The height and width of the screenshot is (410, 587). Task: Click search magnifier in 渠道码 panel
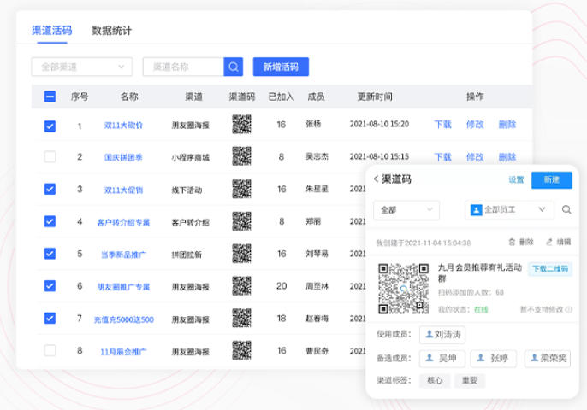(x=566, y=209)
